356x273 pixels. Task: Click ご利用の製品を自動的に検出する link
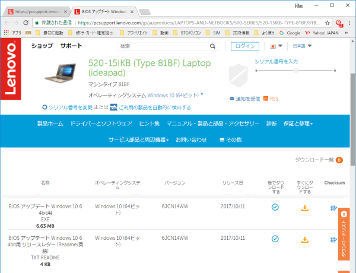coord(155,107)
